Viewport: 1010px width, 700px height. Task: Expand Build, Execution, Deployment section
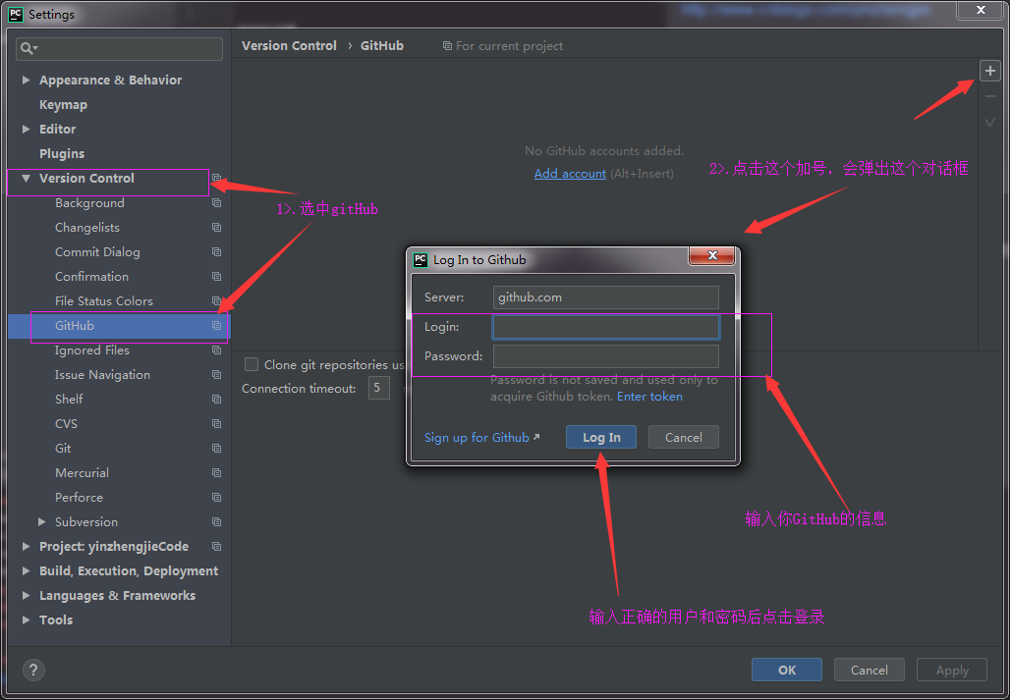pyautogui.click(x=27, y=570)
